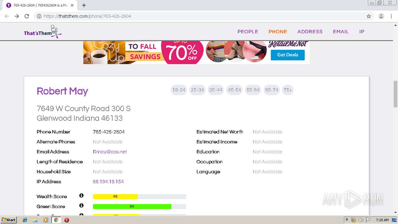Viewport: 398px width, 224px height.
Task: Click the 25-34 age badge
Action: coord(197,90)
